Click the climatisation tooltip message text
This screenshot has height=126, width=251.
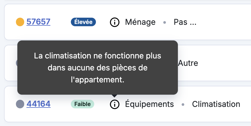[98, 68]
